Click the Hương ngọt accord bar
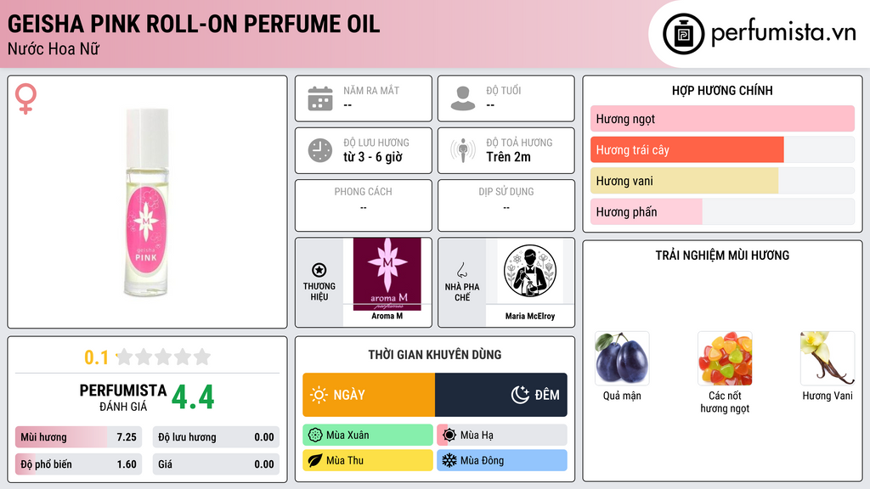The width and height of the screenshot is (870, 489). (722, 119)
